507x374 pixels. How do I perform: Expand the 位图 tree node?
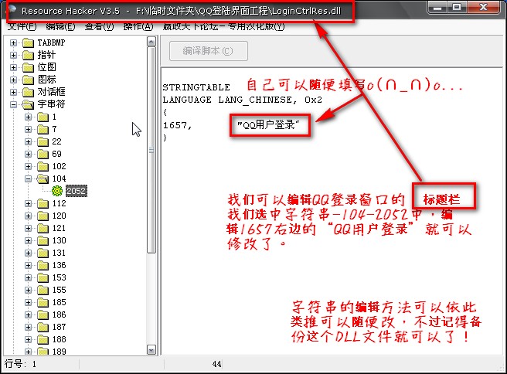14,67
